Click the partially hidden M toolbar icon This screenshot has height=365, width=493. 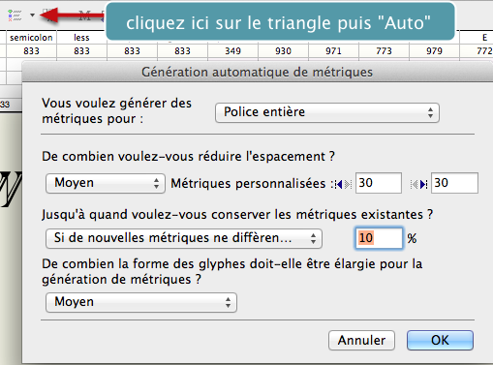85,15
